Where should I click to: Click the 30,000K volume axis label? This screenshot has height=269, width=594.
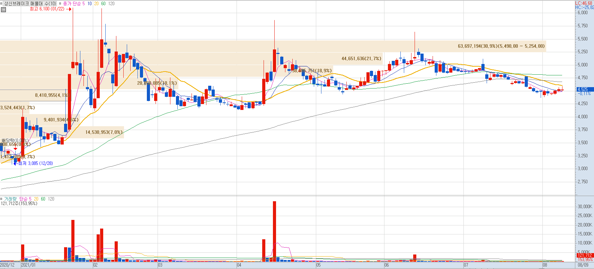(x=585, y=206)
